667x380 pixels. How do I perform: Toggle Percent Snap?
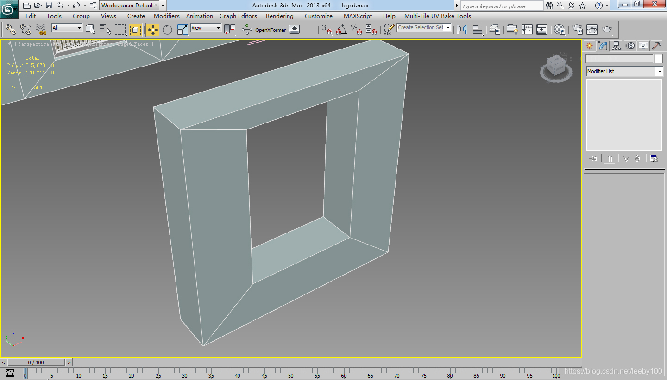[356, 29]
